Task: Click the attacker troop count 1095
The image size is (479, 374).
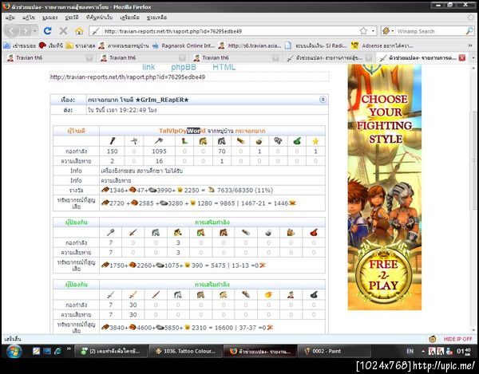Action: click(x=159, y=152)
